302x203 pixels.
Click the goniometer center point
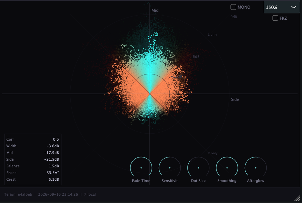pos(150,94)
